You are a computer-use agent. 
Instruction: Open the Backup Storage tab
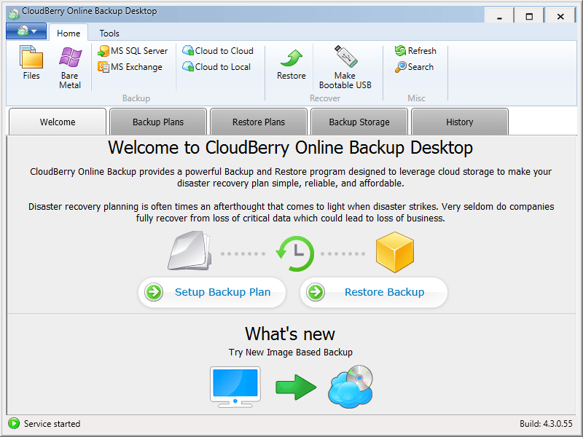359,122
